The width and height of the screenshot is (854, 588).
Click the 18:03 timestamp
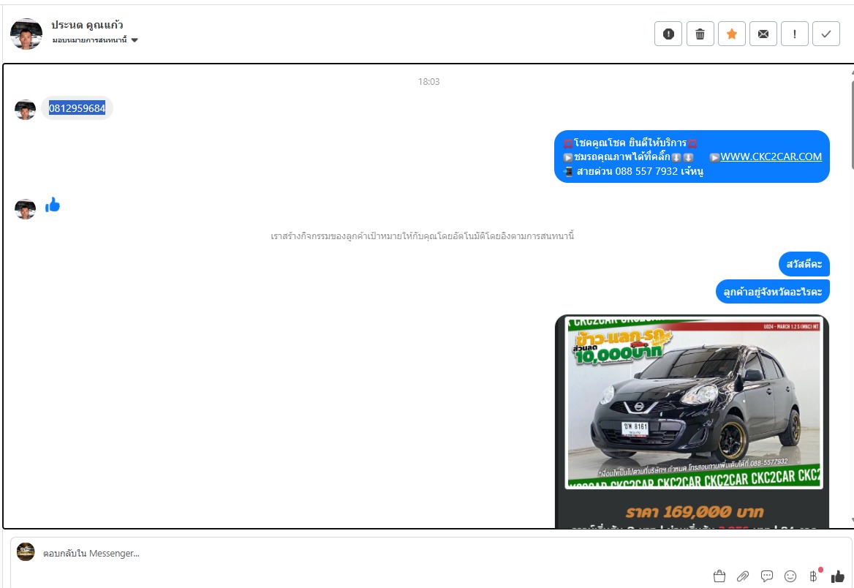pyautogui.click(x=428, y=82)
